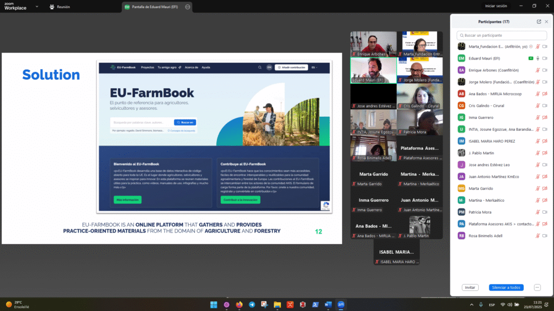Click camera icon for Plataforma Asesores AKIS
This screenshot has width=554, height=311.
point(545,224)
